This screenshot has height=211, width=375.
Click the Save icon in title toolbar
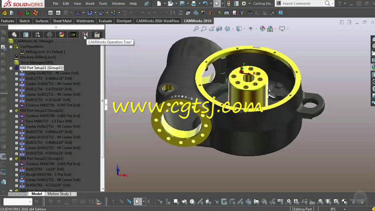[182, 3]
